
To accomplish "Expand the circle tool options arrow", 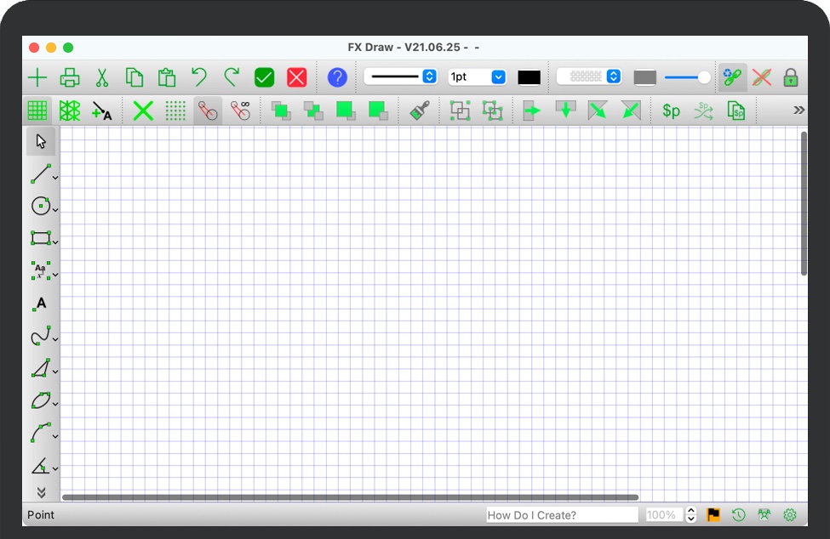I will (55, 209).
